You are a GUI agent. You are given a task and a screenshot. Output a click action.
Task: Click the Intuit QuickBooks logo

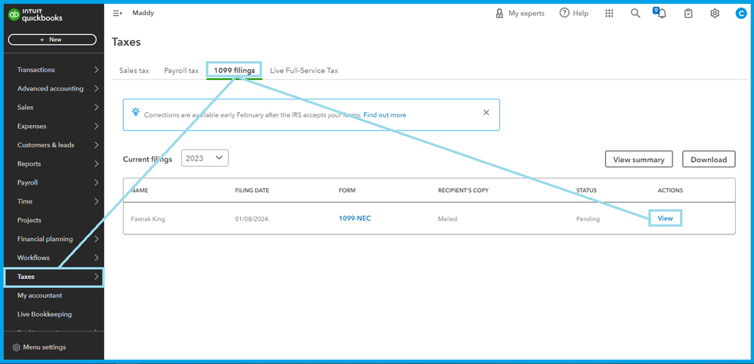[36, 15]
